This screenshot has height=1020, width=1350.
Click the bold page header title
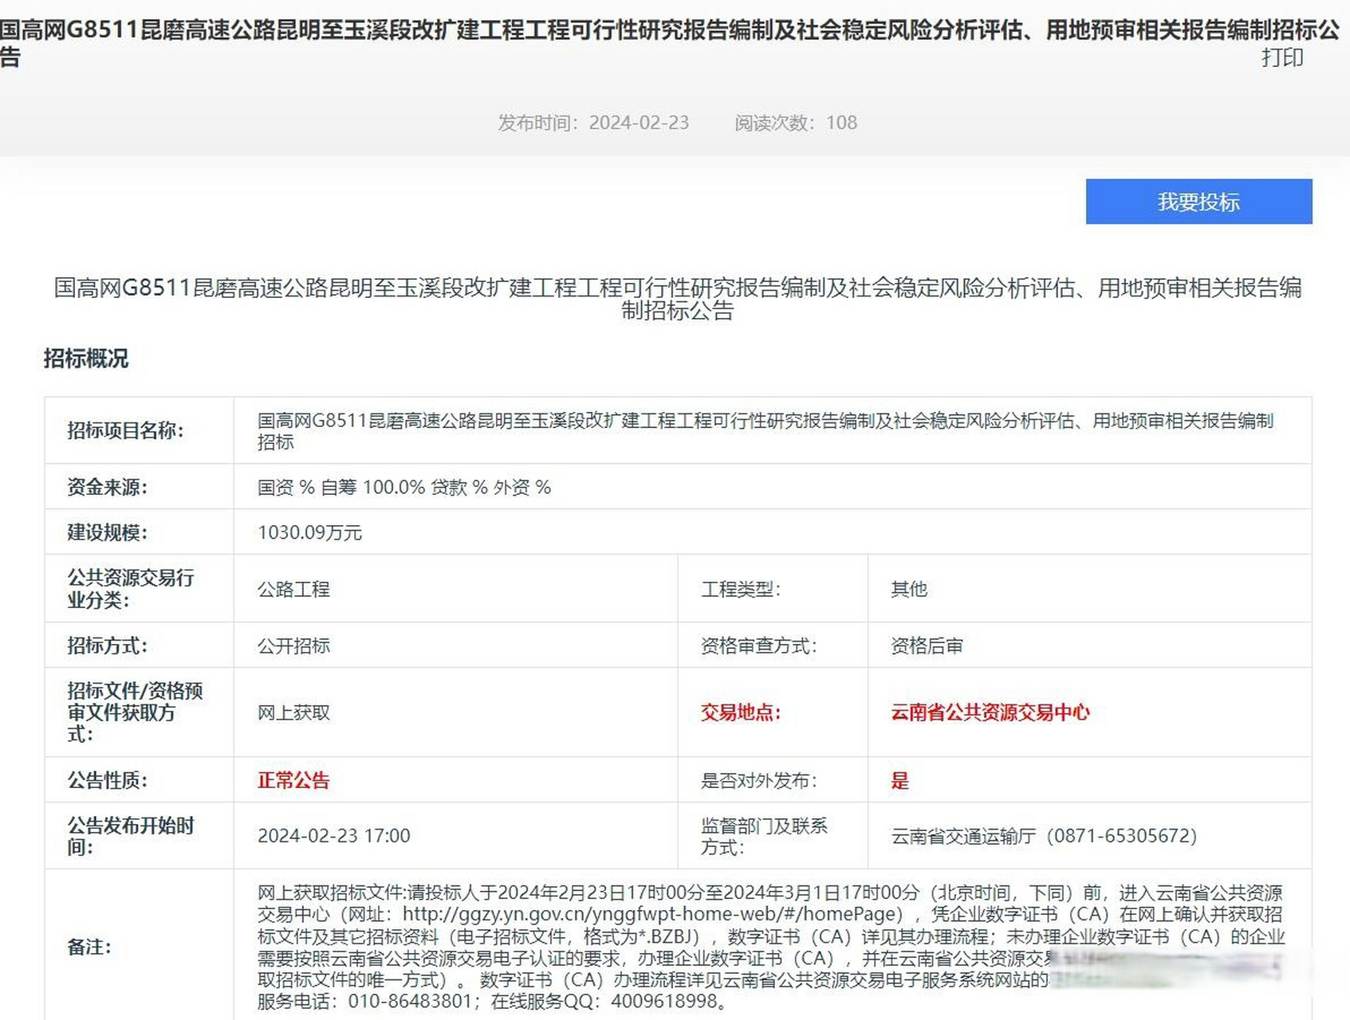670,43
